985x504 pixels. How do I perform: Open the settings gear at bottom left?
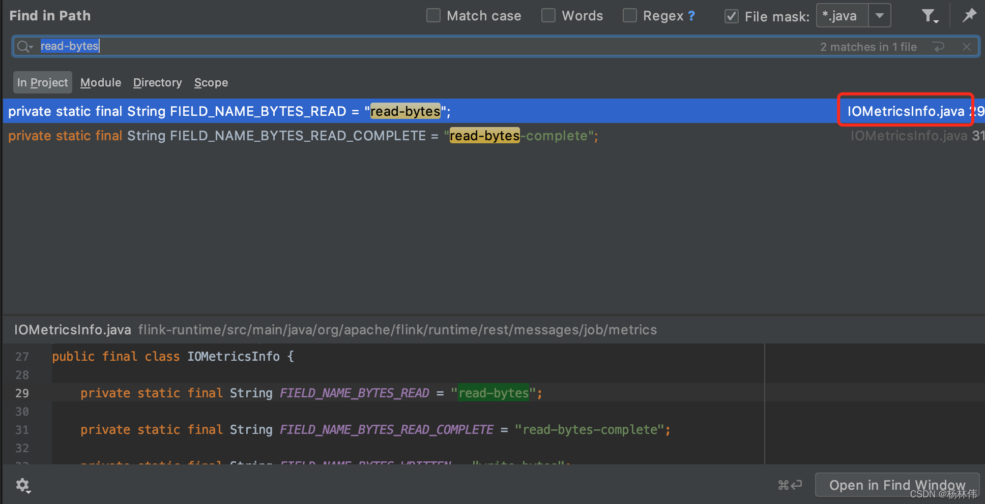click(x=23, y=485)
